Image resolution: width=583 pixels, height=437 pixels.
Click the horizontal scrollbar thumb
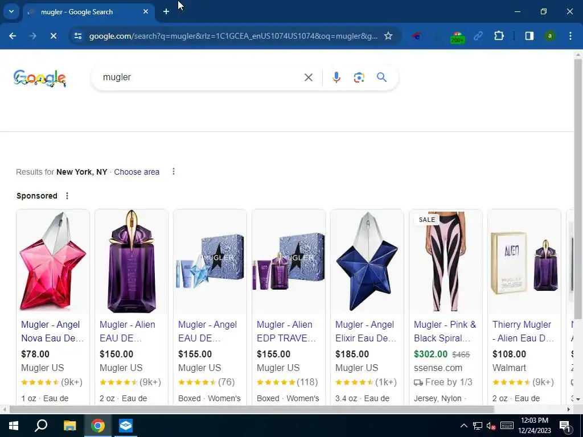[x=252, y=410]
